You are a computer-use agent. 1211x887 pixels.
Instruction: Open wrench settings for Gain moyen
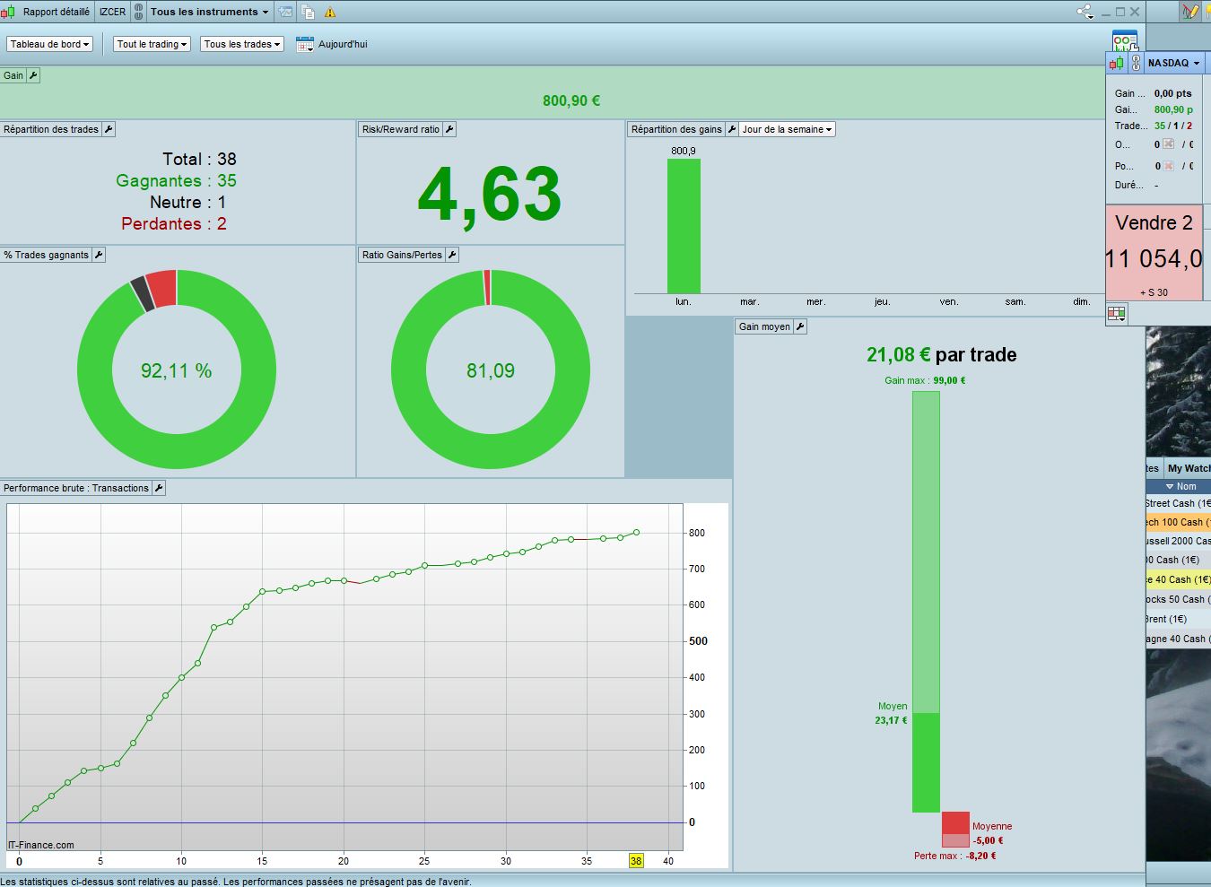(x=800, y=326)
